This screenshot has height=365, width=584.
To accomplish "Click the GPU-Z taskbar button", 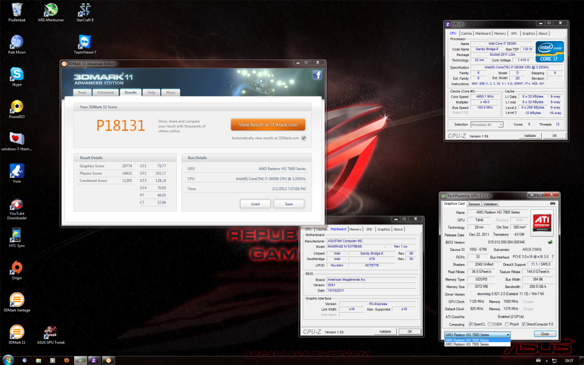I will (80, 360).
